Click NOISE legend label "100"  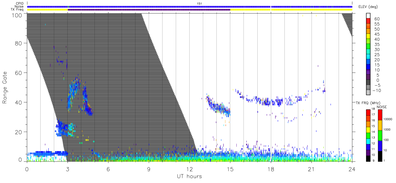pyautogui.click(x=386, y=140)
